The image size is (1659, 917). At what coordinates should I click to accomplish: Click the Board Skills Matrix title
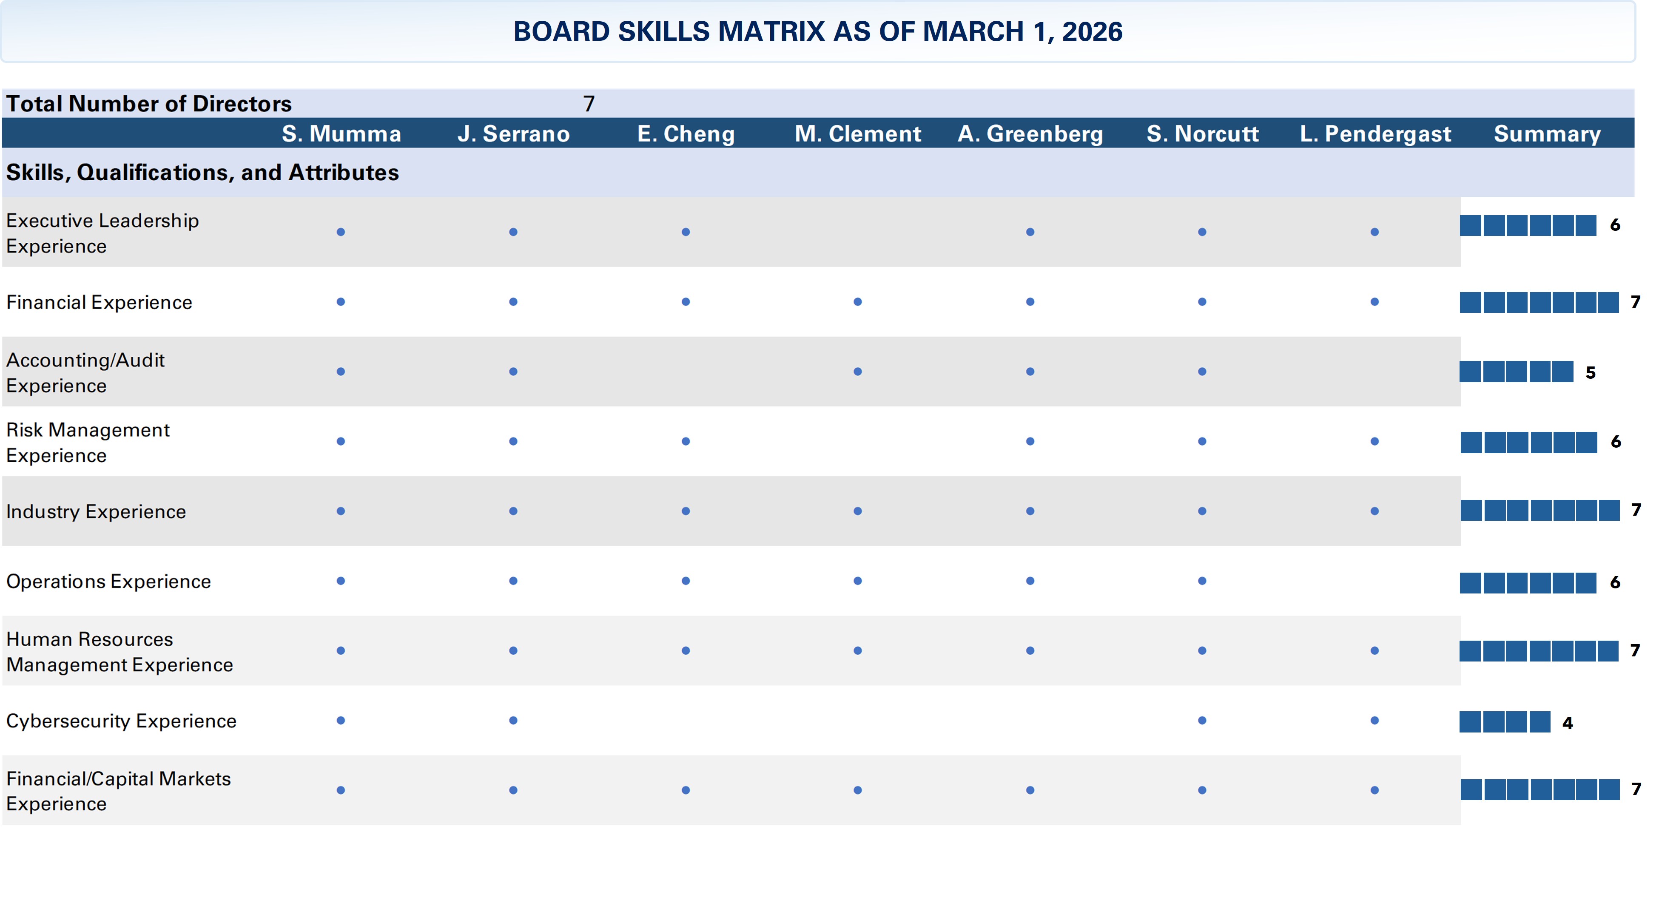click(x=817, y=31)
